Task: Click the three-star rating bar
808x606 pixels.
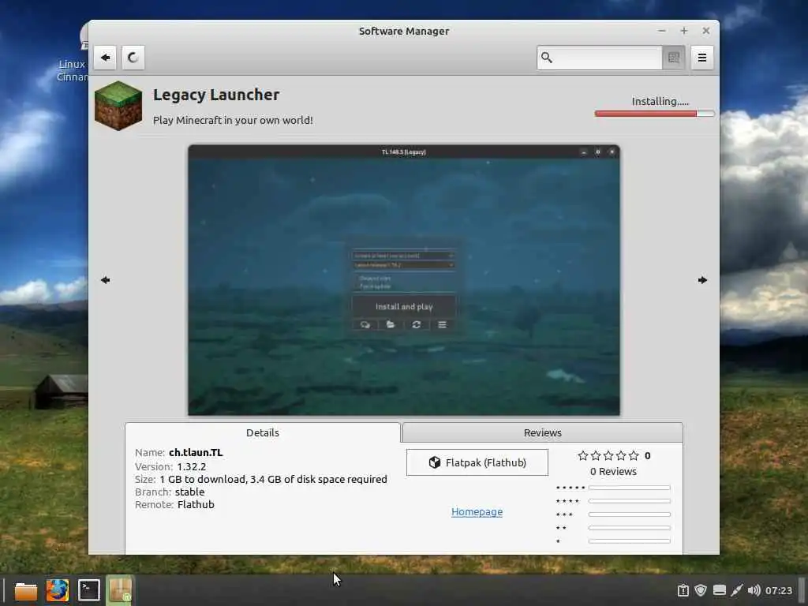Action: [629, 514]
